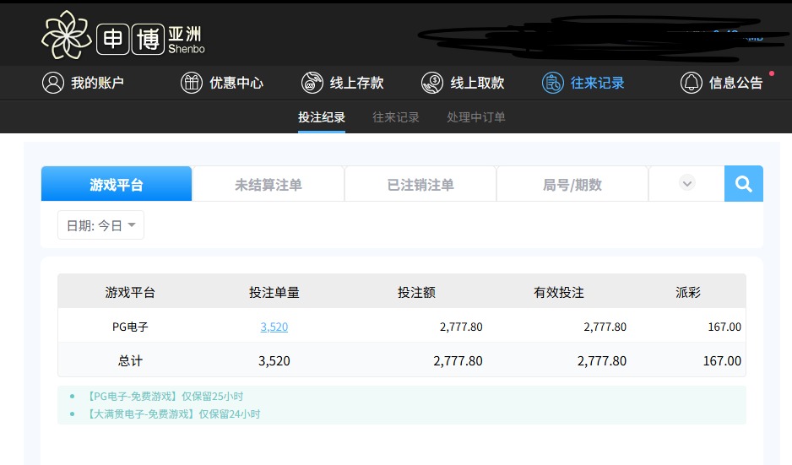
Task: Click the Shenbo flower logo
Action: (x=65, y=35)
